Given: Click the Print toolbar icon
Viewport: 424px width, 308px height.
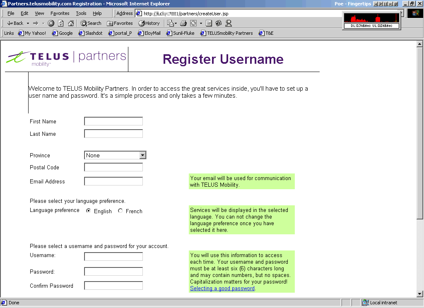Looking at the screenshot, I should tap(183, 23).
